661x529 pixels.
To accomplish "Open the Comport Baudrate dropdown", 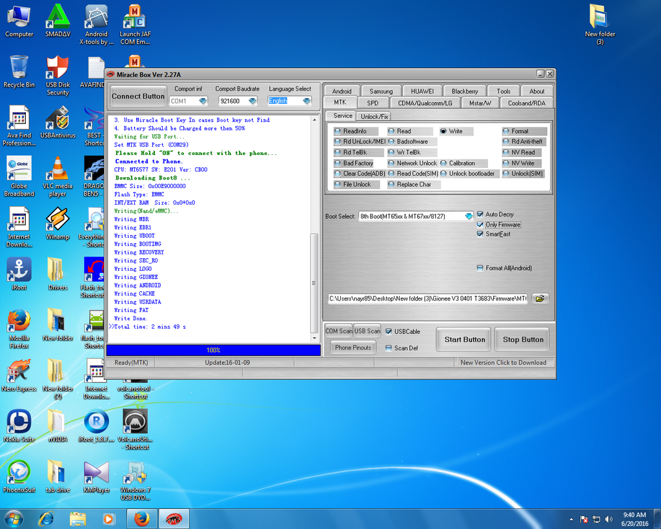I will [252, 101].
